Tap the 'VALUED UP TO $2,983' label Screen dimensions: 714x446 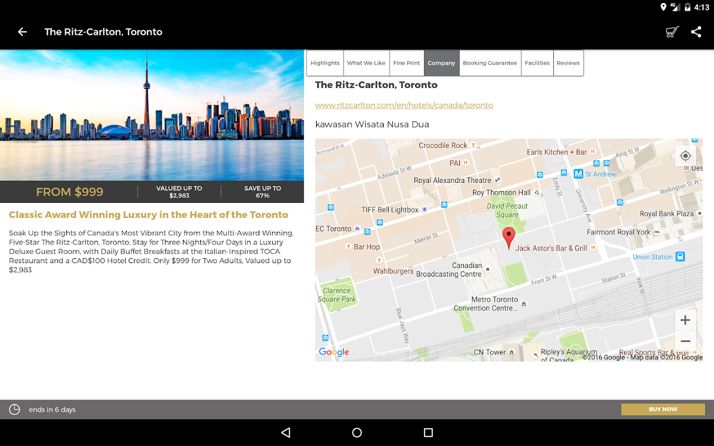pos(179,192)
